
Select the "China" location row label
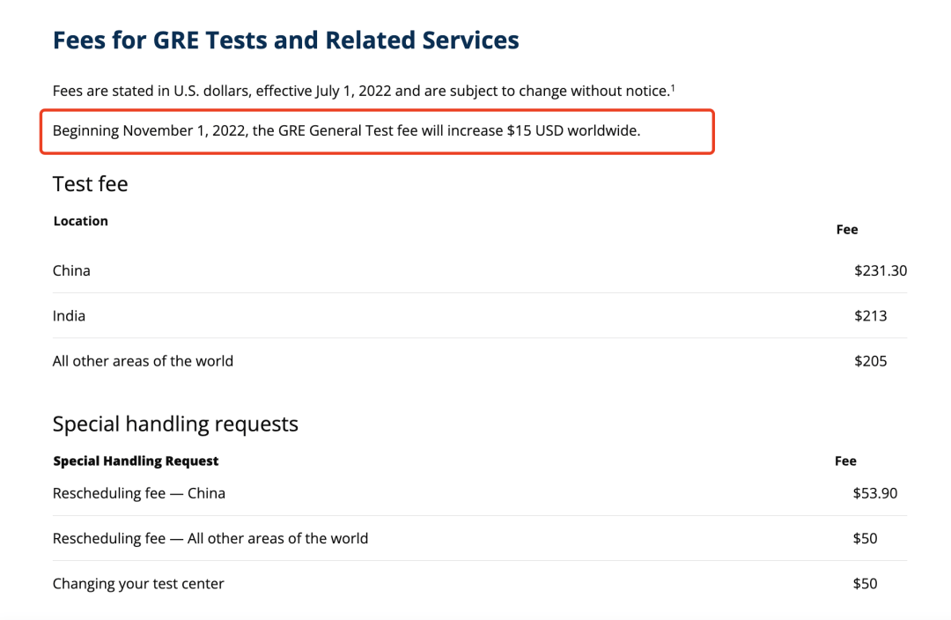click(x=71, y=270)
